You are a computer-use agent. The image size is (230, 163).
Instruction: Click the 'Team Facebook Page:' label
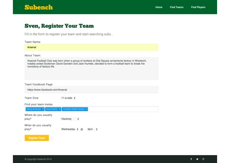39,84
